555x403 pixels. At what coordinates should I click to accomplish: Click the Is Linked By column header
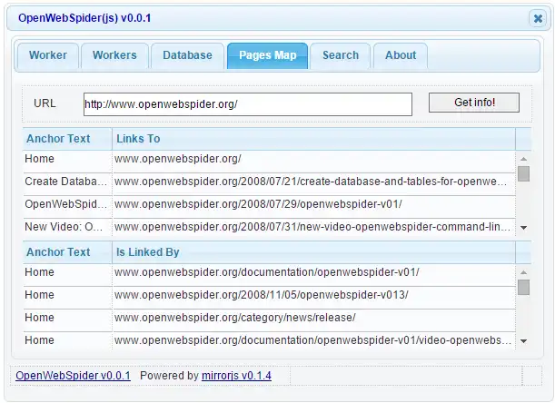tap(313, 252)
